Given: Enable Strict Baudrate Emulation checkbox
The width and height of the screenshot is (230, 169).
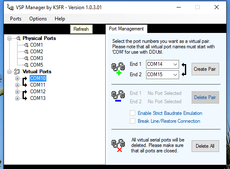Looking at the screenshot, I should click(x=132, y=113).
